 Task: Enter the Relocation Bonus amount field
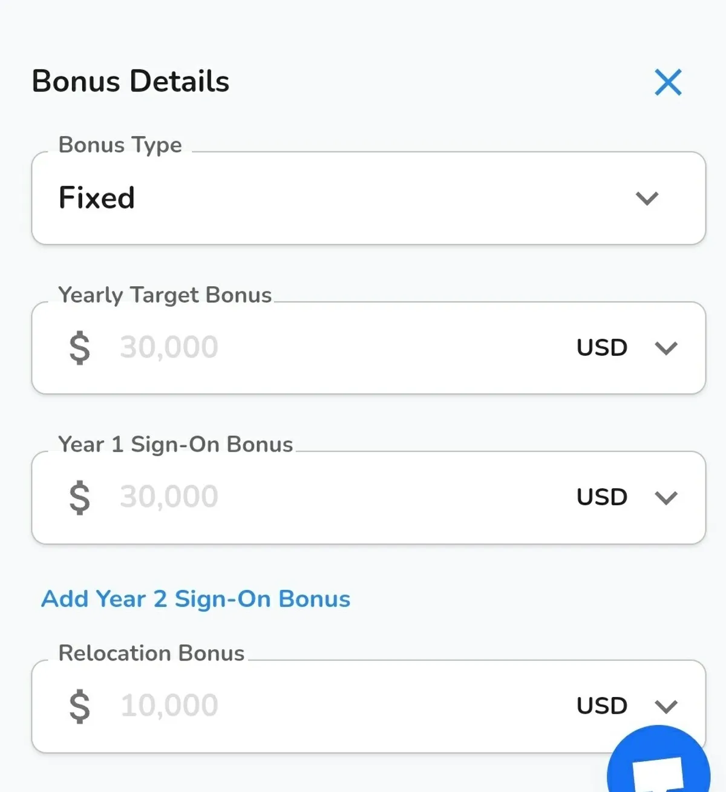pyautogui.click(x=339, y=705)
